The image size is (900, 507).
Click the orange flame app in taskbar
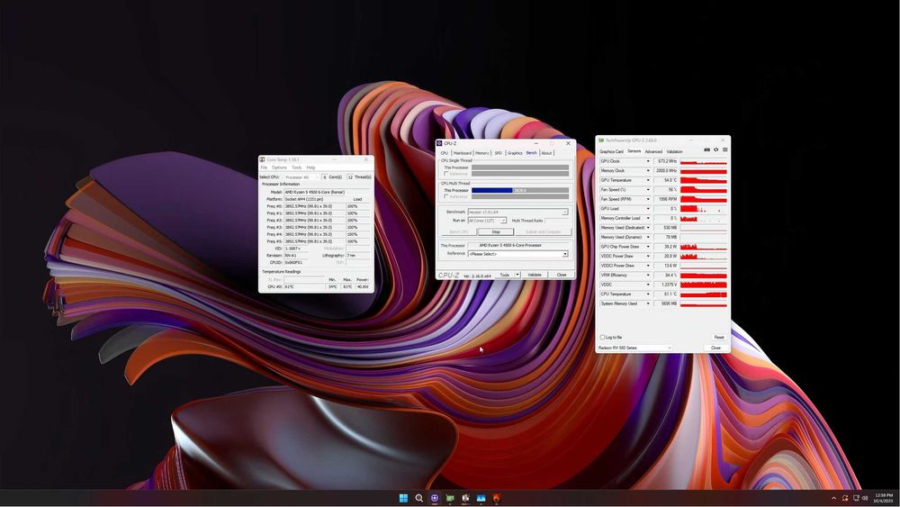(497, 498)
